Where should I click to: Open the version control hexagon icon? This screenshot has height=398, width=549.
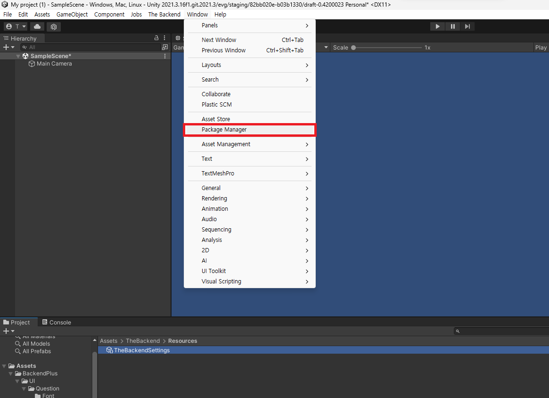(54, 26)
